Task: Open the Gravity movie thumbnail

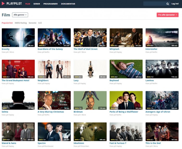Action: tap(18, 38)
